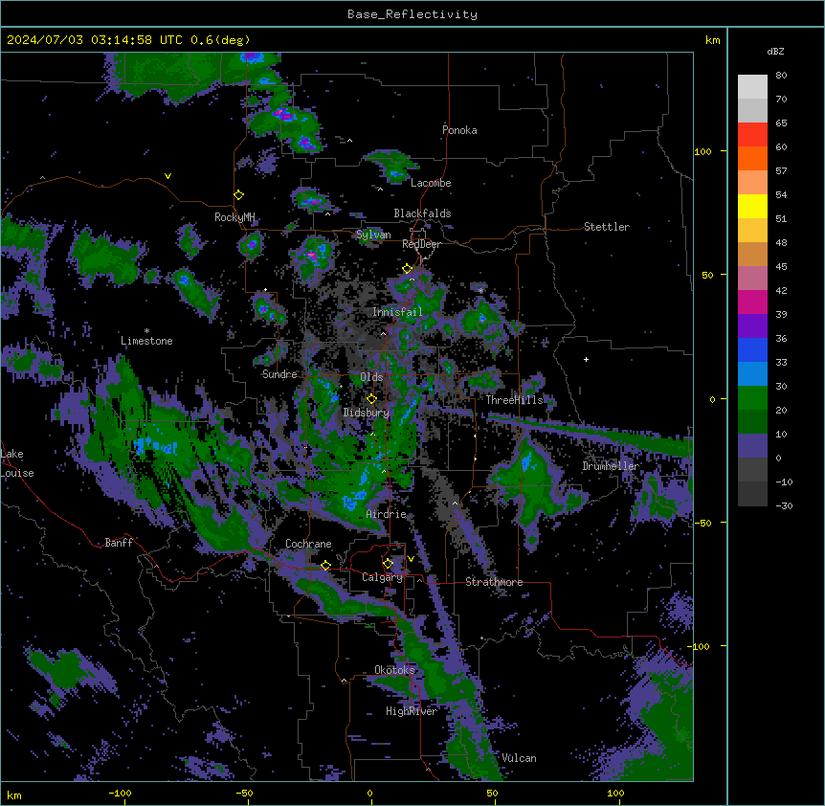Click the 80 value in dBZ legend
This screenshot has height=806, width=825.
[x=781, y=76]
